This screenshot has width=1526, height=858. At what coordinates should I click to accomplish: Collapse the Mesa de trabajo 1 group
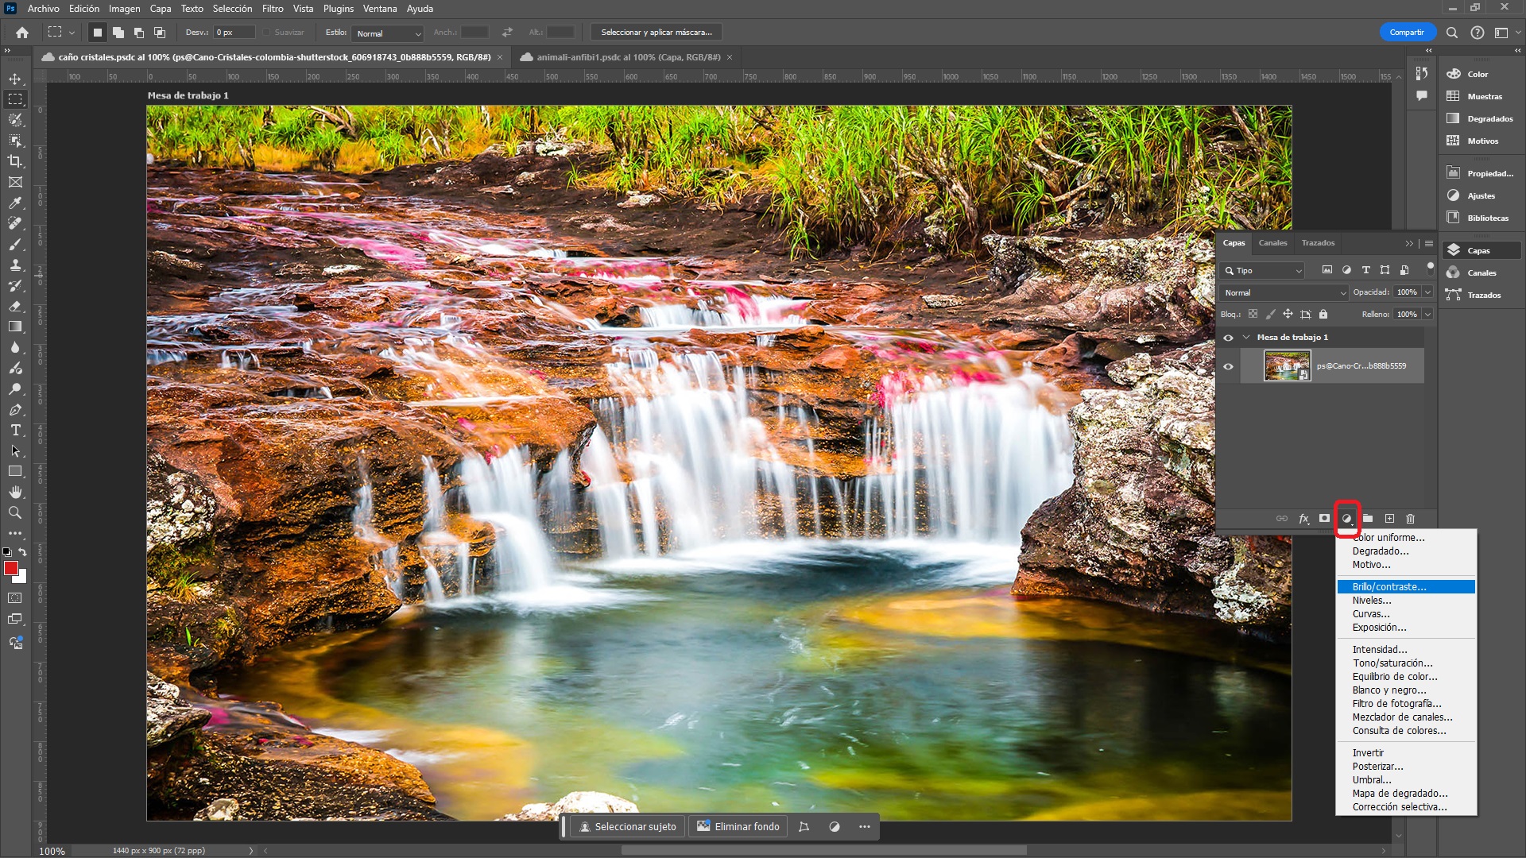coord(1246,338)
